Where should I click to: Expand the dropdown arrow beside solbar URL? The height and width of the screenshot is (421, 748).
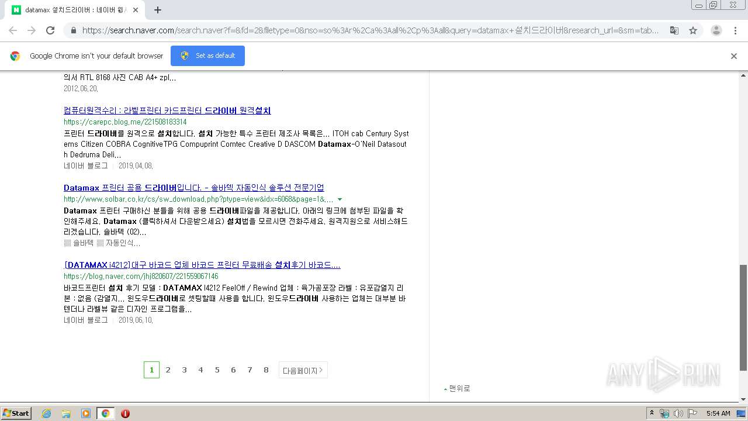[340, 199]
